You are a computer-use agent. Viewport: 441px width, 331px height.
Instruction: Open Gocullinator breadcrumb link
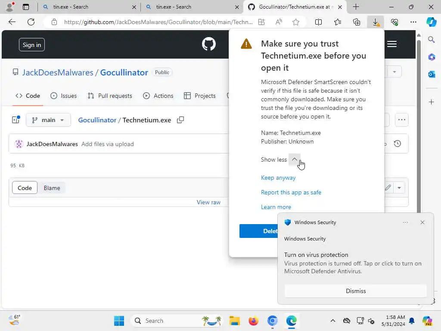tap(97, 120)
